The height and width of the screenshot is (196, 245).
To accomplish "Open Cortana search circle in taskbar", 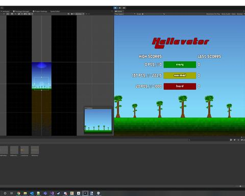I will click(5, 193).
